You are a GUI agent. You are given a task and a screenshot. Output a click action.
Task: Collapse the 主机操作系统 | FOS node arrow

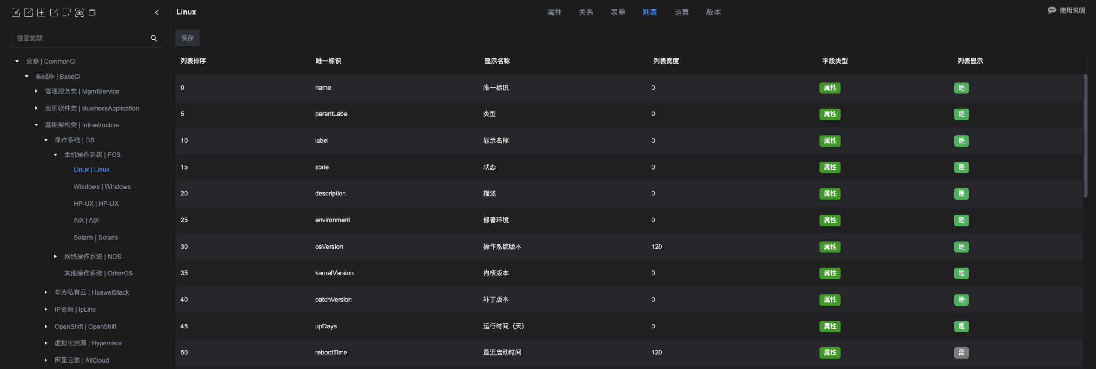[55, 155]
